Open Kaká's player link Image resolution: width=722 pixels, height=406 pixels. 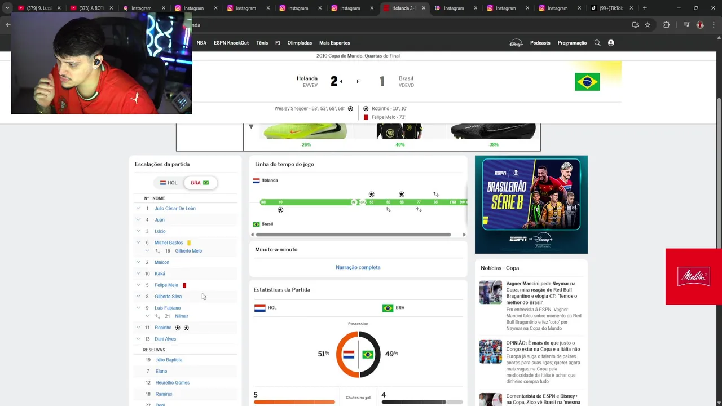160,273
